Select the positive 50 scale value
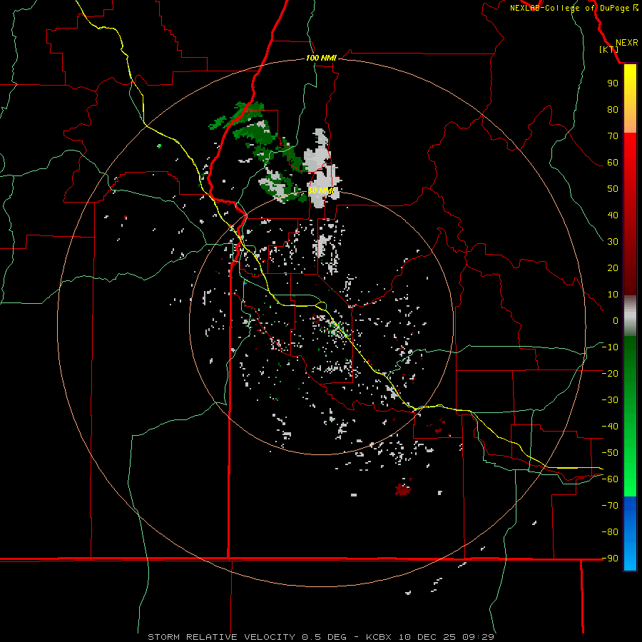 coord(613,189)
